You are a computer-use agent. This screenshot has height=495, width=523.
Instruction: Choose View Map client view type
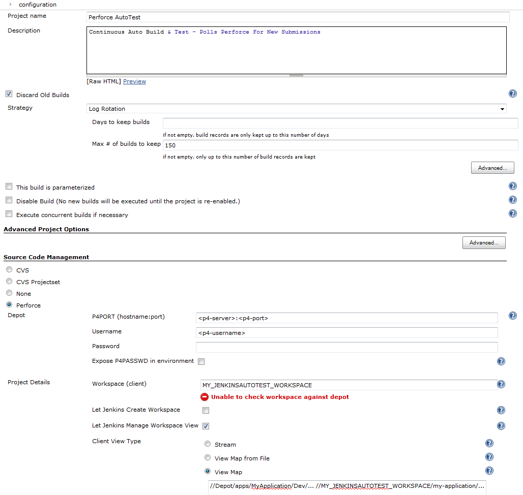(208, 471)
